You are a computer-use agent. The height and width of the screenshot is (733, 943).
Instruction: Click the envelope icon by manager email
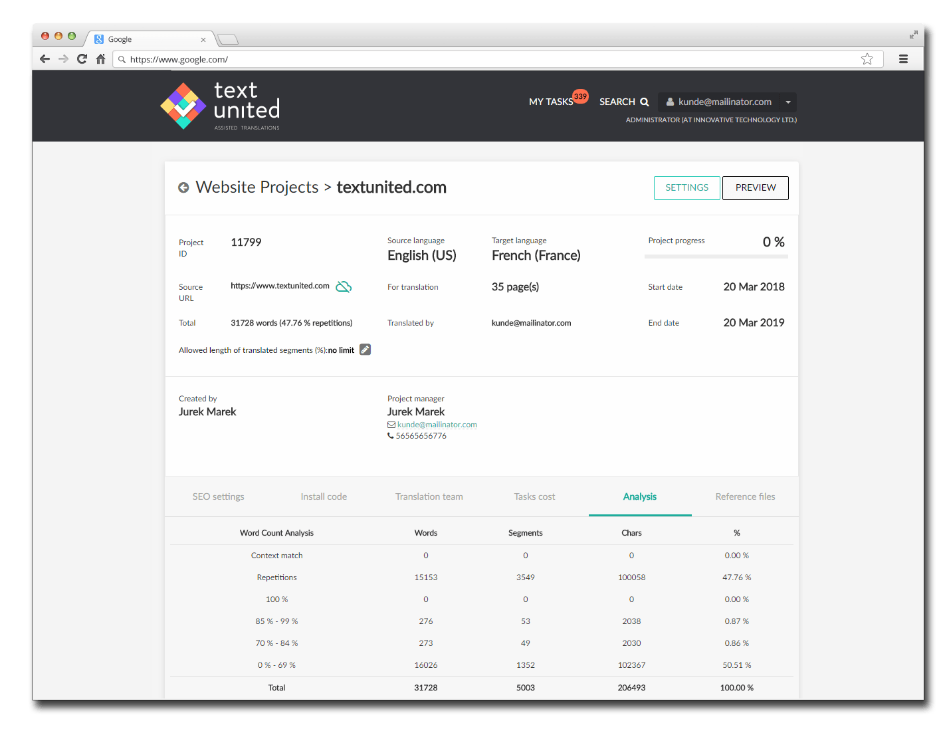coord(391,425)
